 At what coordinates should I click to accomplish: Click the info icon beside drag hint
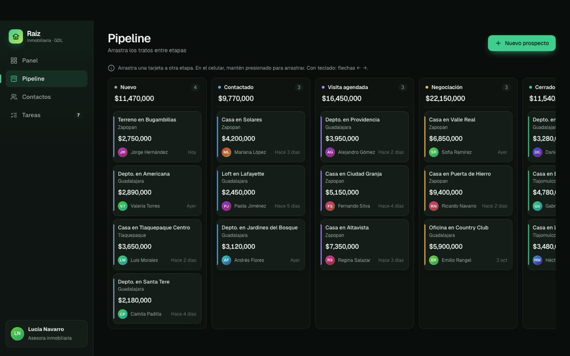coord(111,68)
